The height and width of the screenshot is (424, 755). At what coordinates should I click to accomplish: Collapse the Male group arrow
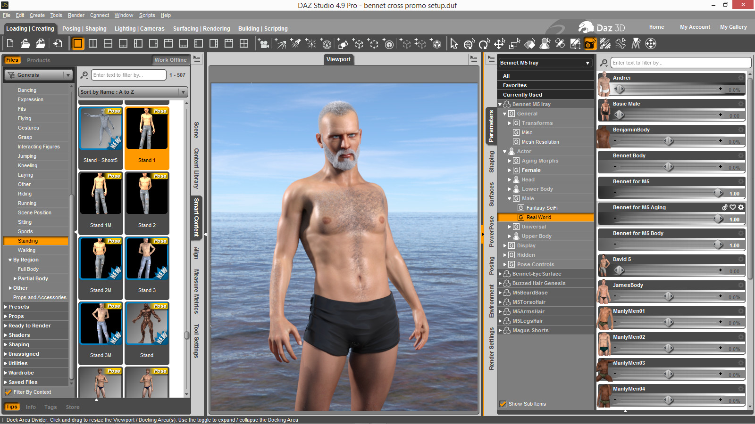[510, 198]
